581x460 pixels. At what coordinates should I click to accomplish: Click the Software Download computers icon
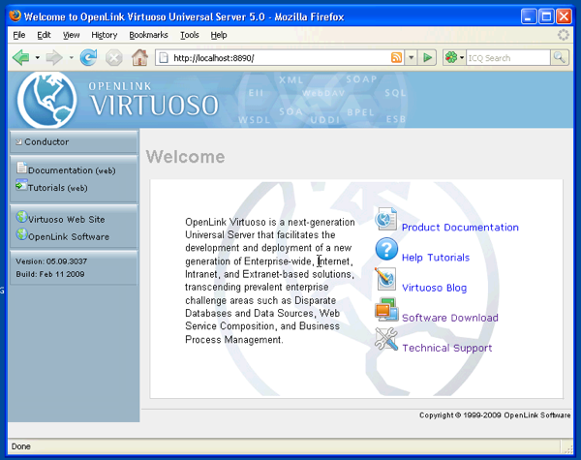pyautogui.click(x=386, y=310)
